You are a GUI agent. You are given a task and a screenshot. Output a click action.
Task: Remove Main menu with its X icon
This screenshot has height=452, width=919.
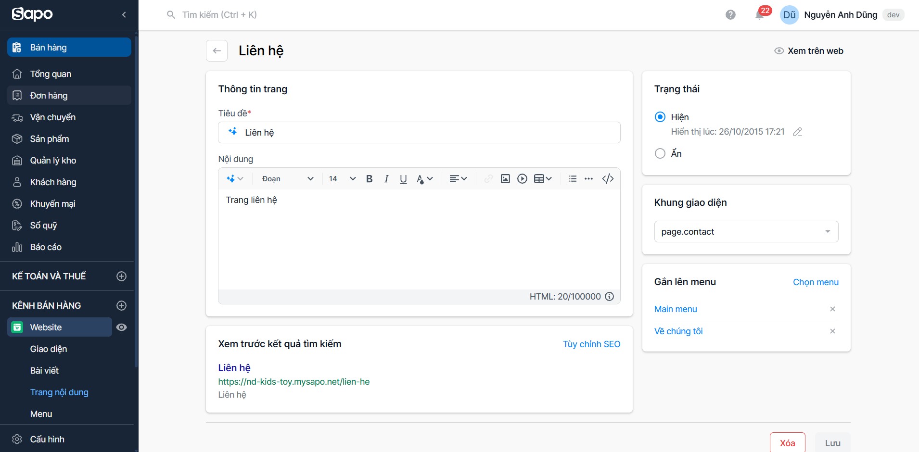832,309
